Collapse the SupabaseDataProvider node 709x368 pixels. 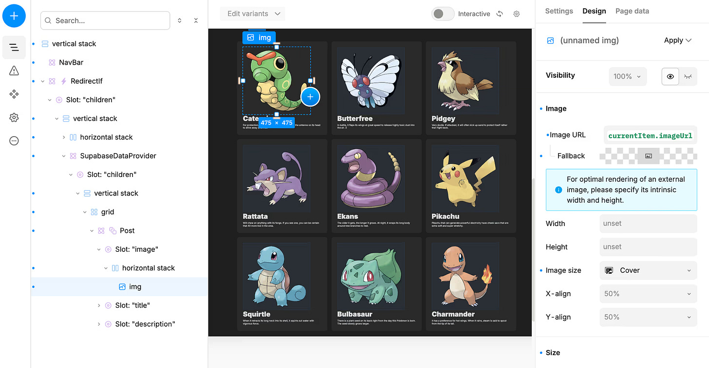pyautogui.click(x=64, y=156)
